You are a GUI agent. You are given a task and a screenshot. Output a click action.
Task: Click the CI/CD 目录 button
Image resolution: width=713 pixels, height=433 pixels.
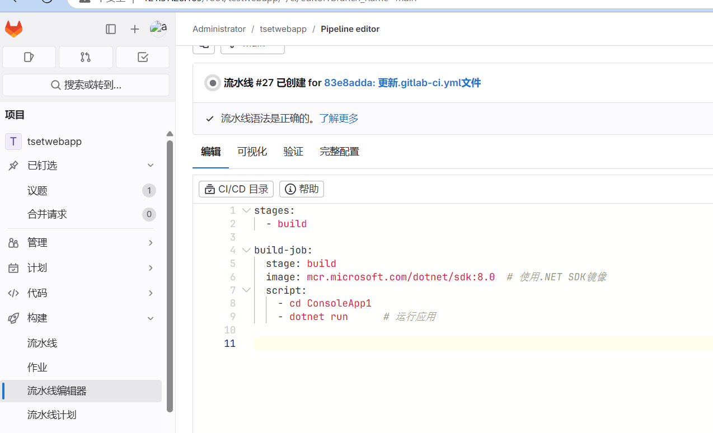(236, 189)
